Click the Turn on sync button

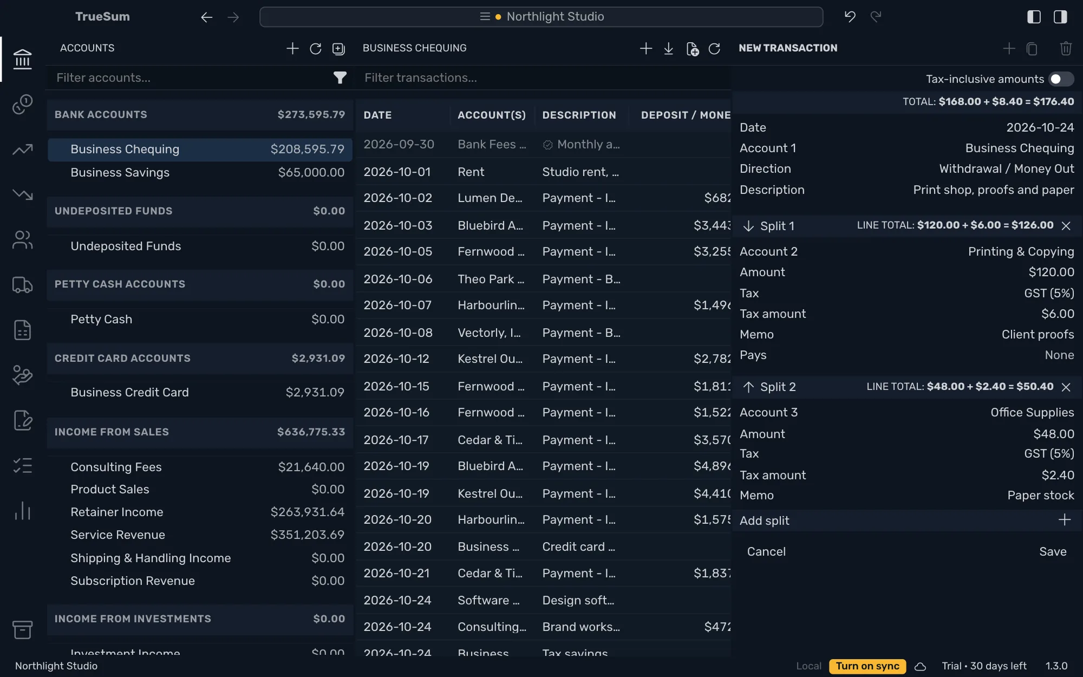pos(867,666)
